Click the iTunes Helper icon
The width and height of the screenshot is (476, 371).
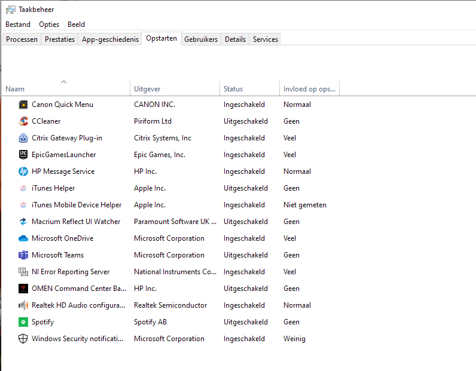click(23, 188)
